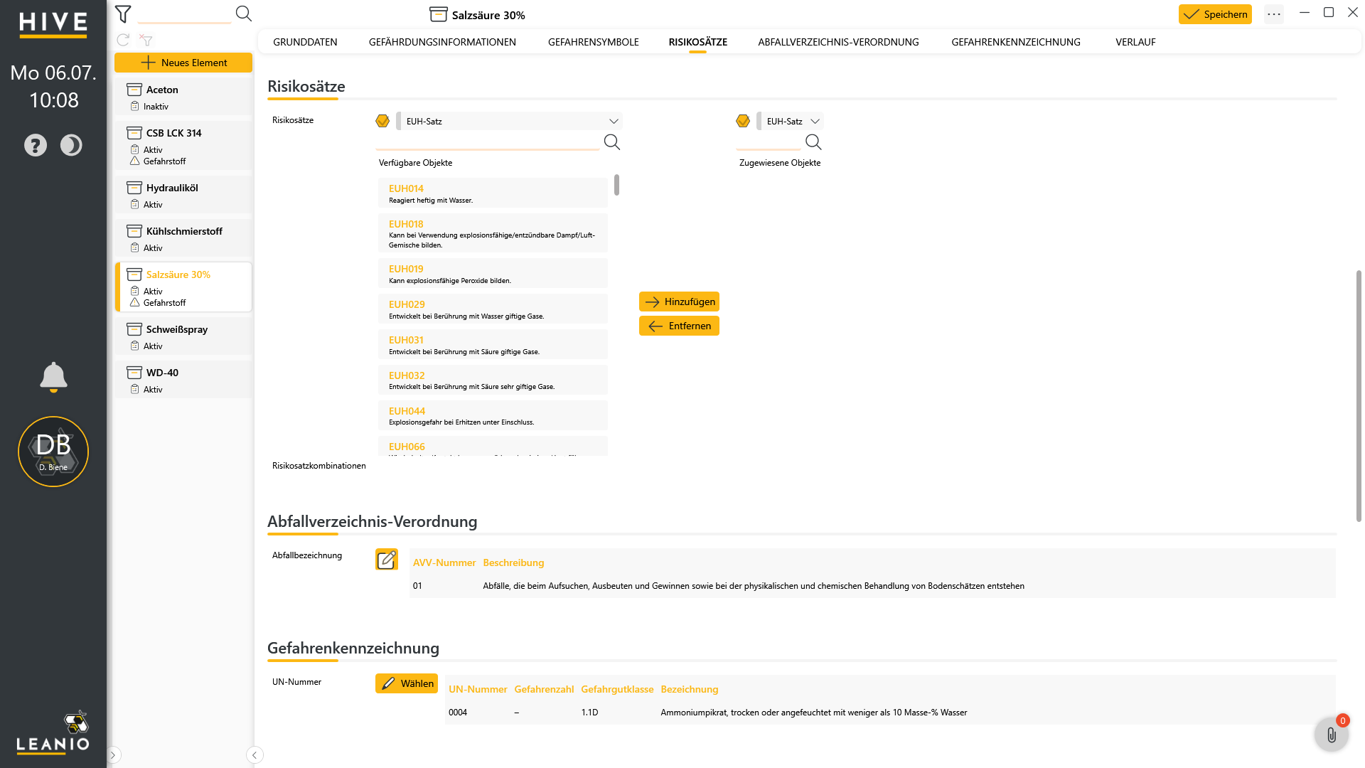
Task: Open more options ellipsis menu
Action: tap(1274, 14)
